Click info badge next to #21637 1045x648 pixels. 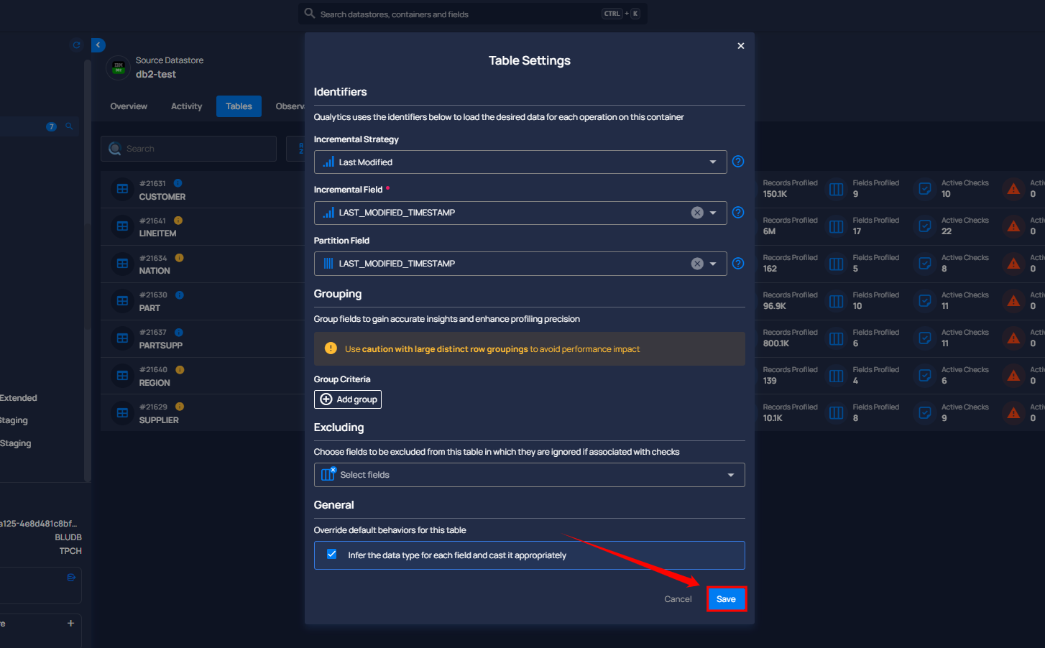pyautogui.click(x=179, y=333)
